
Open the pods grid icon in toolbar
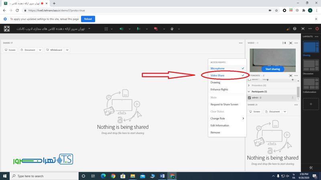pyautogui.click(x=106, y=29)
